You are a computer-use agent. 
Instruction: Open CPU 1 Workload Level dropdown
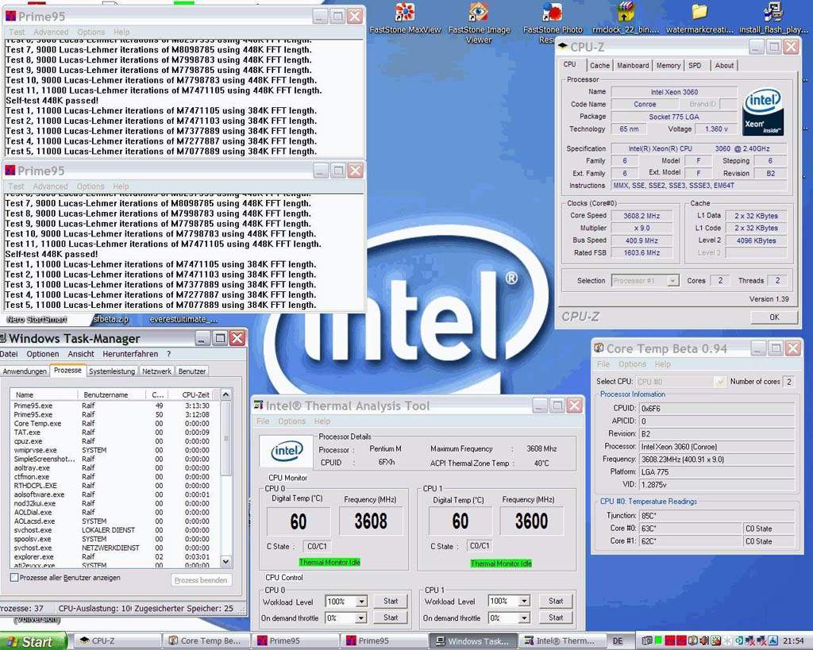coord(524,602)
